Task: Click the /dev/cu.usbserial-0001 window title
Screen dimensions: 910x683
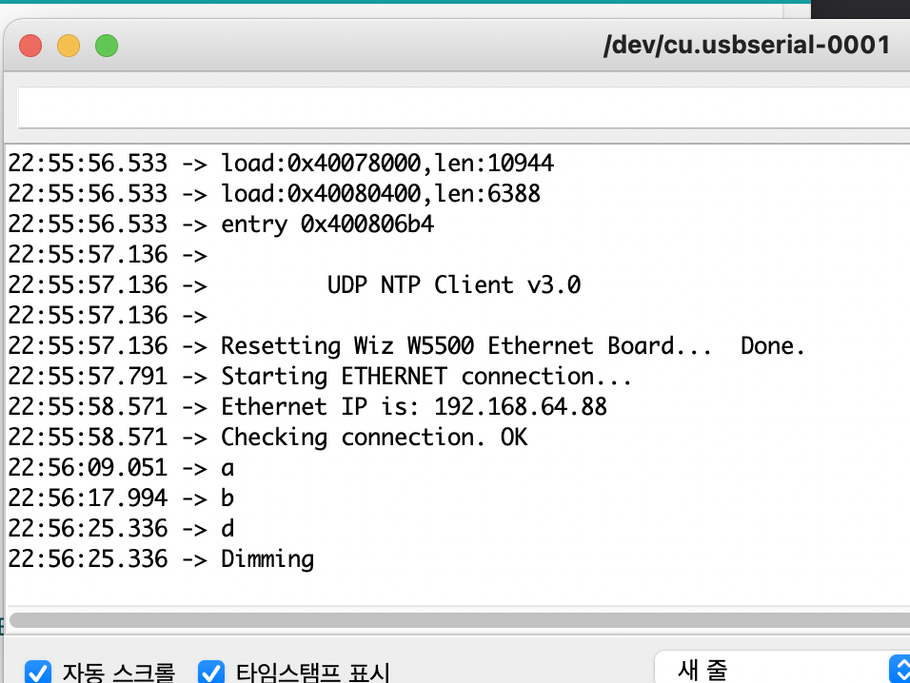Action: click(x=746, y=46)
